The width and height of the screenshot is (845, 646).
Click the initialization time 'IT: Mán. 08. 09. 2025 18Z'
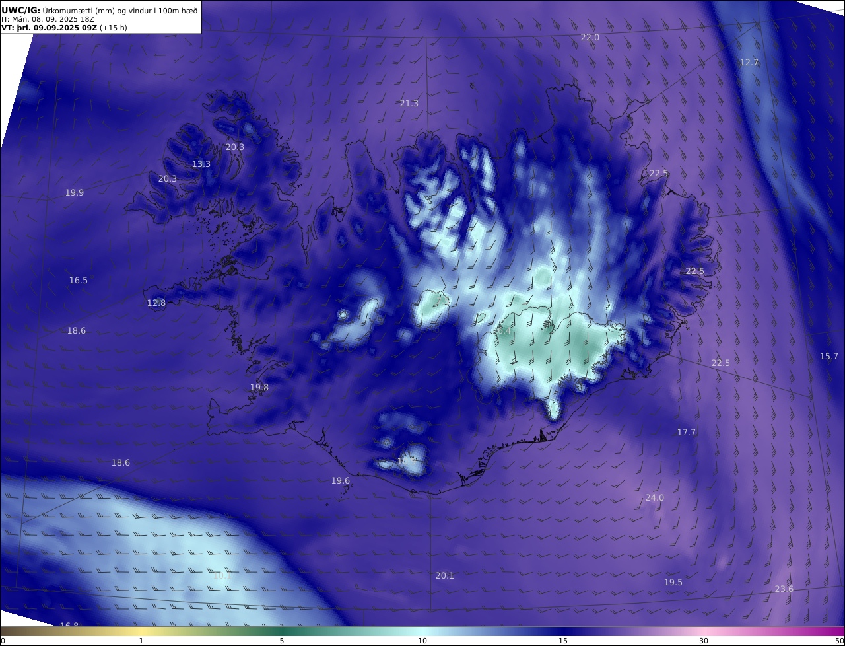(x=48, y=19)
